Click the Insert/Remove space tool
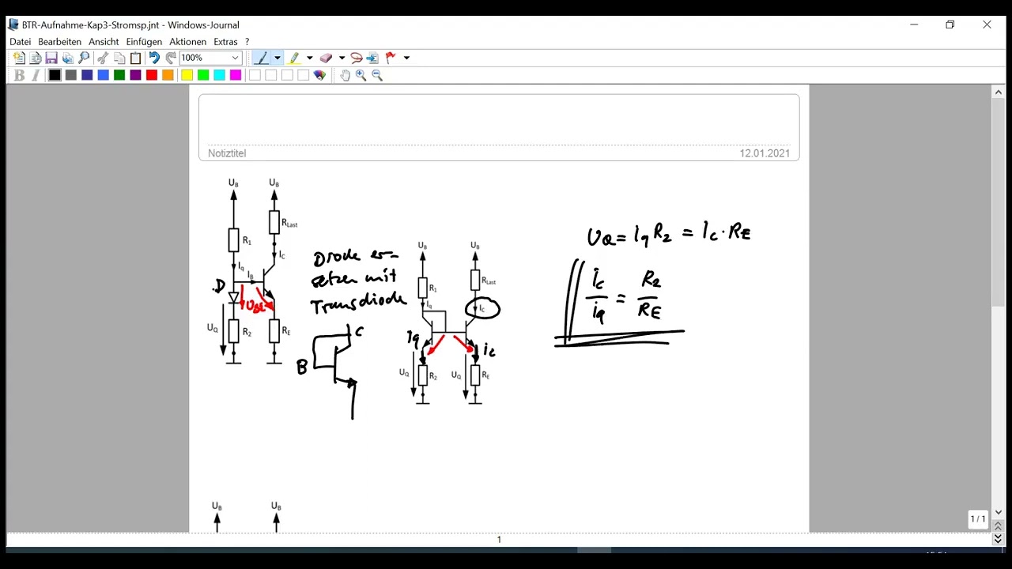 [372, 58]
